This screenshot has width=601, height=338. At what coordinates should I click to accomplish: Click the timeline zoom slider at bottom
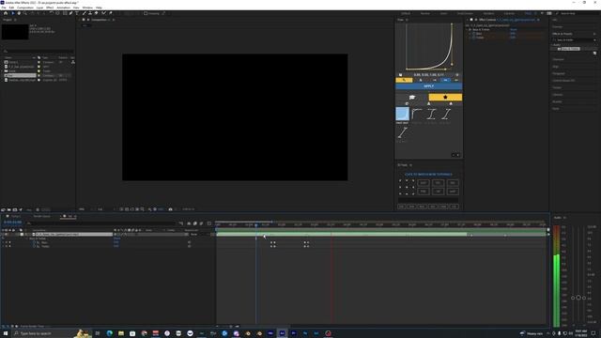tap(227, 327)
